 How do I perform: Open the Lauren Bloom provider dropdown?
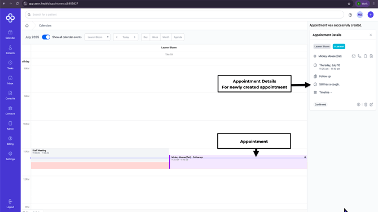[x=98, y=37]
